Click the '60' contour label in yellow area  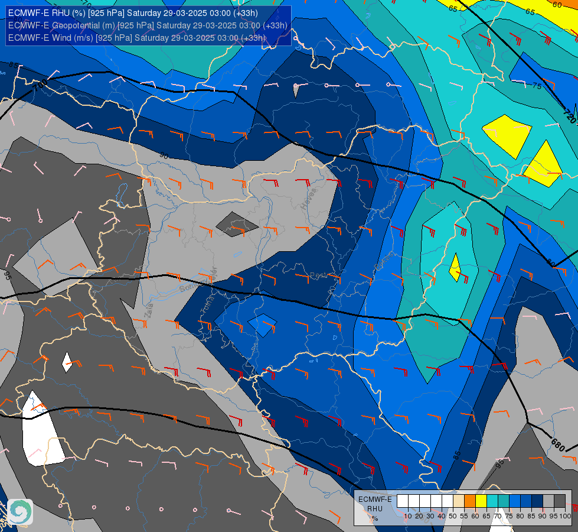pyautogui.click(x=557, y=5)
